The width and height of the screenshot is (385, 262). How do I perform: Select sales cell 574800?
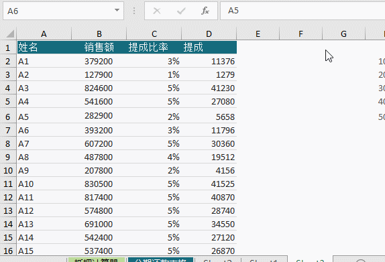click(99, 210)
